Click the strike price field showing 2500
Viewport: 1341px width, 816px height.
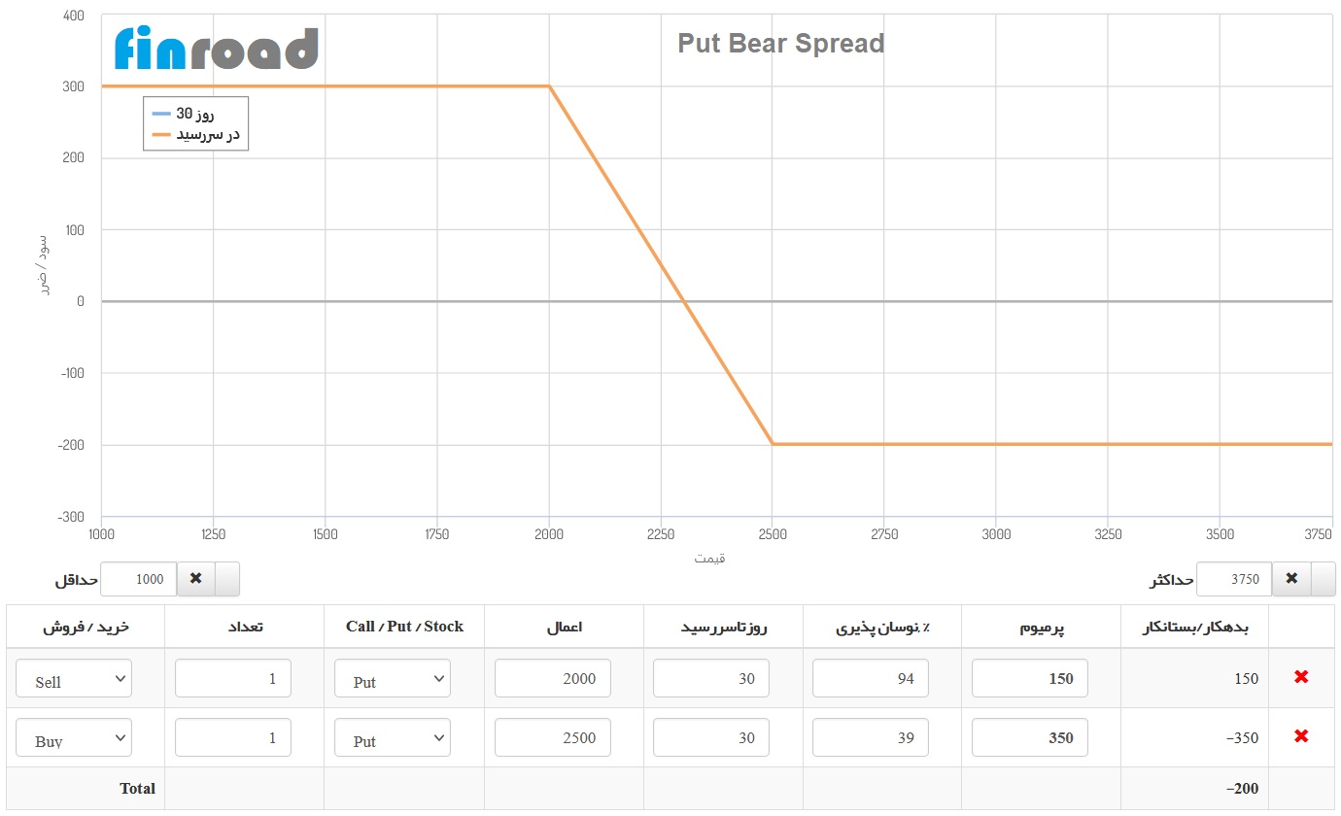coord(552,737)
